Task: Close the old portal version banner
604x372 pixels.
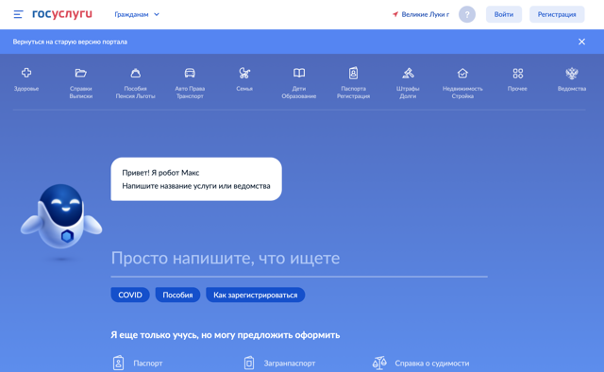Action: [581, 42]
